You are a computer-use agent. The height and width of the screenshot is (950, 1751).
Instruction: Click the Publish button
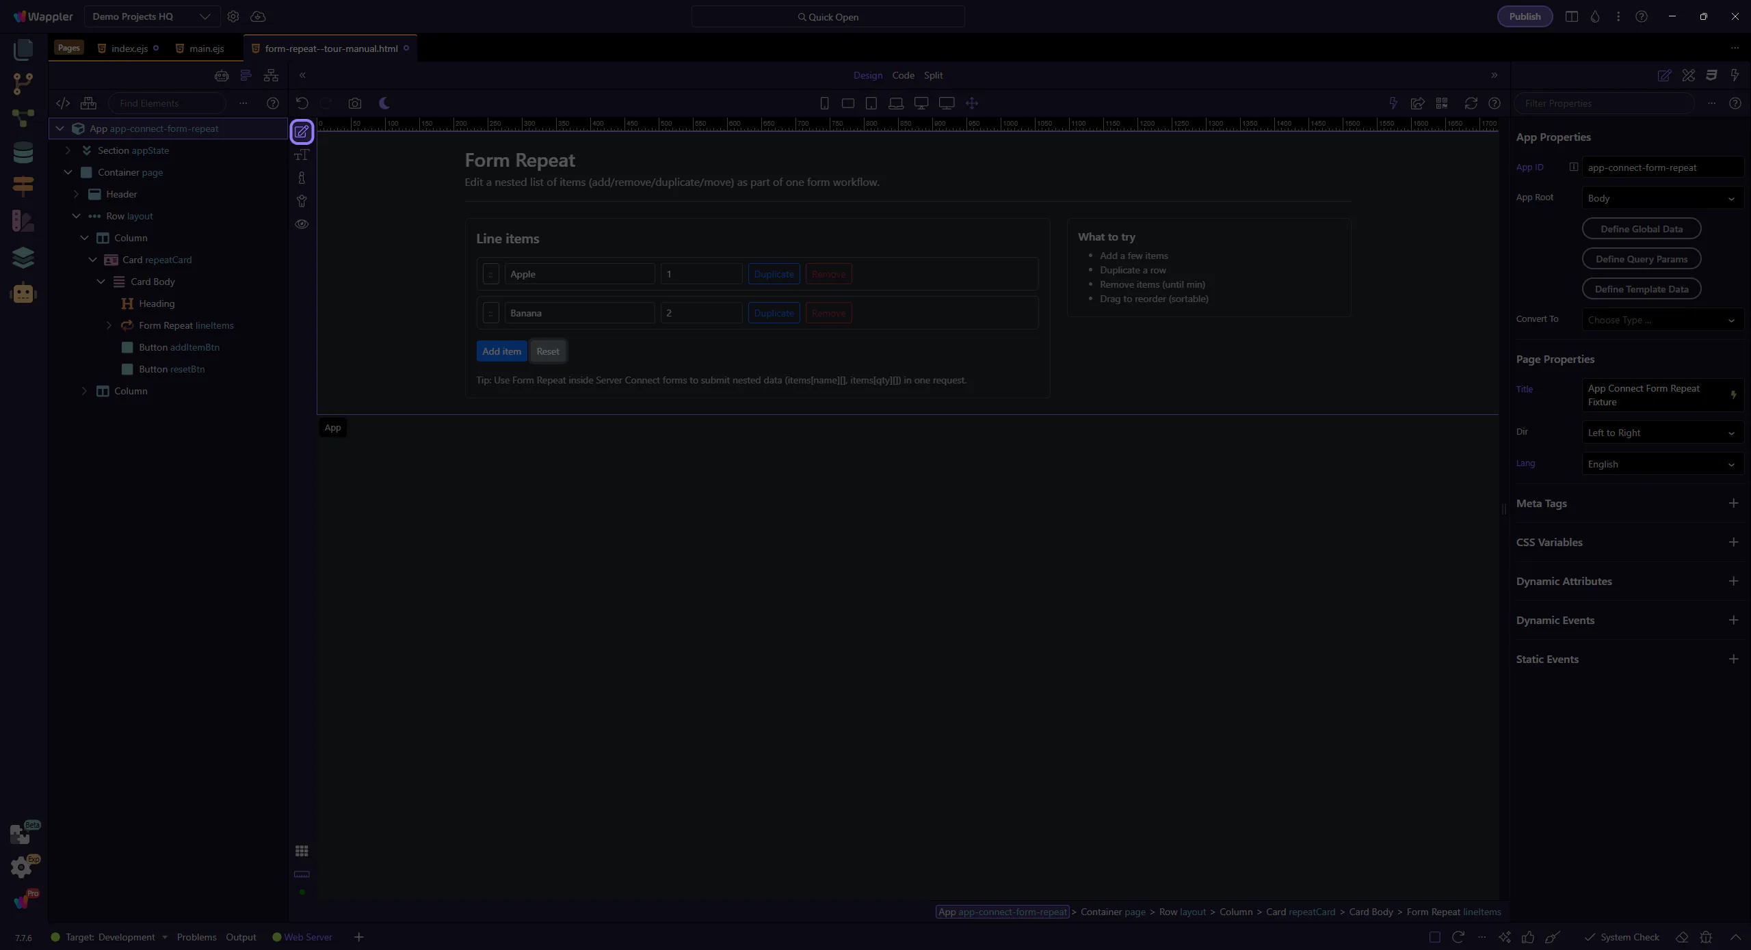[1525, 16]
